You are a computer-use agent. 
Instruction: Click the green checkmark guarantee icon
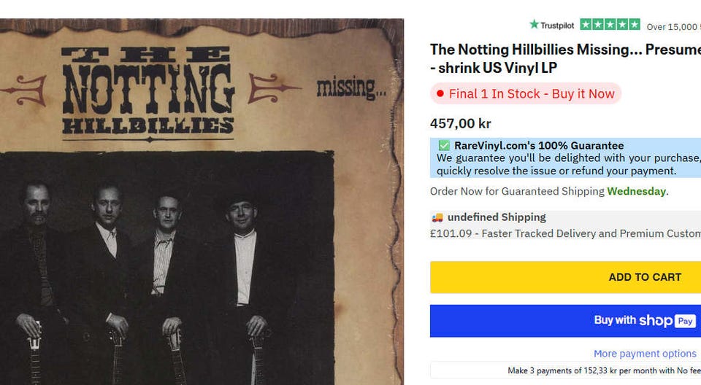(444, 145)
